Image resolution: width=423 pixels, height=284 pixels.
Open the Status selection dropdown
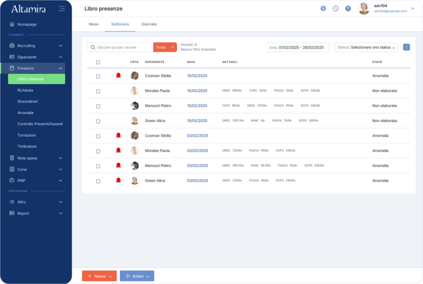(x=366, y=47)
